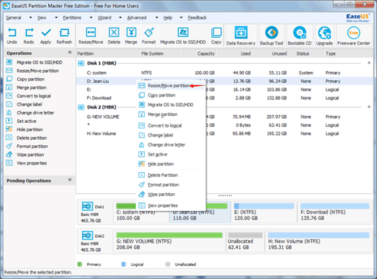The height and width of the screenshot is (279, 377).
Task: Click the Merge toolbar icon
Action: point(131,36)
